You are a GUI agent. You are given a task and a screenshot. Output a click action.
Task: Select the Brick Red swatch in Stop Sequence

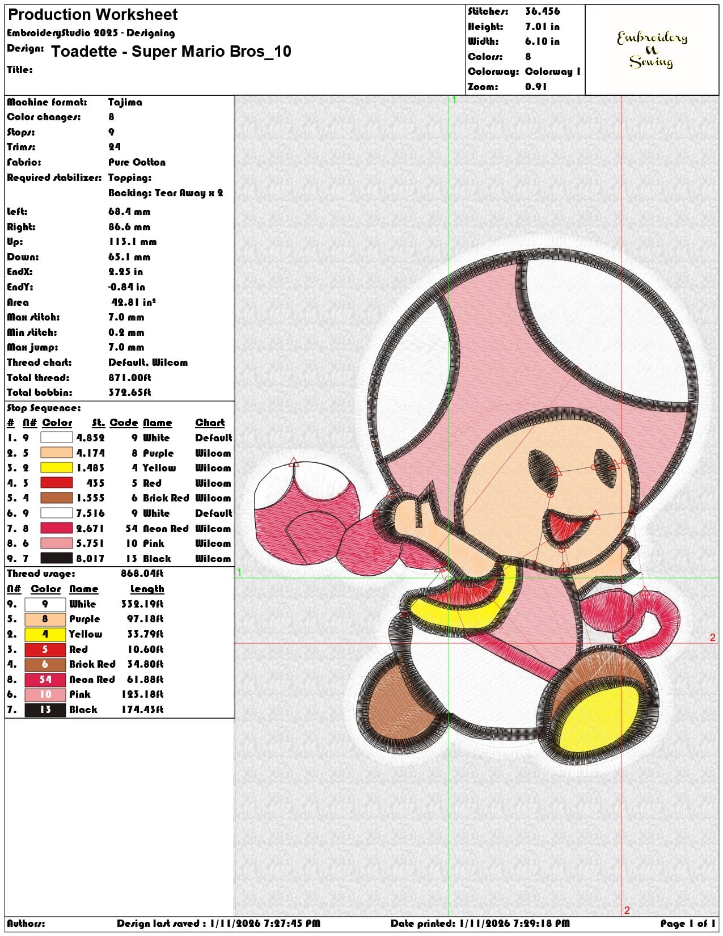(56, 498)
